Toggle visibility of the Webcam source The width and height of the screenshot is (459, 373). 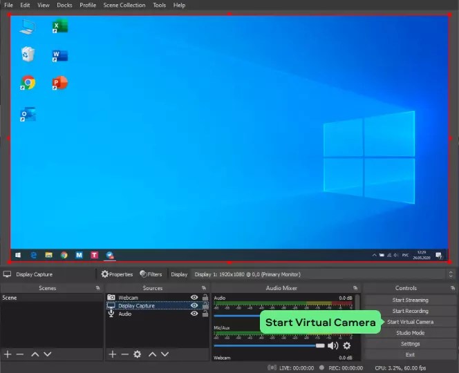click(194, 297)
